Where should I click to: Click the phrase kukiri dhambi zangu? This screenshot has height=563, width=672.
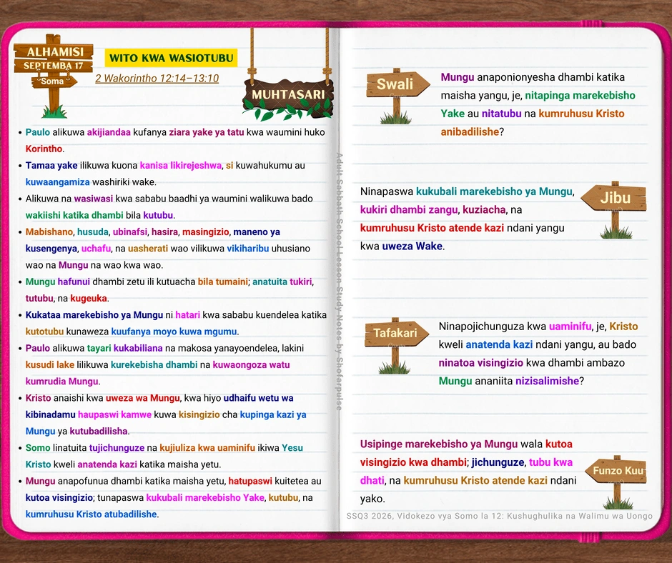(x=409, y=210)
